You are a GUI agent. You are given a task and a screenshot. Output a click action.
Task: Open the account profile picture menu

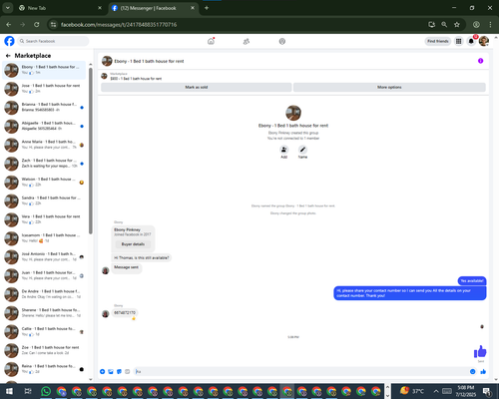(484, 41)
